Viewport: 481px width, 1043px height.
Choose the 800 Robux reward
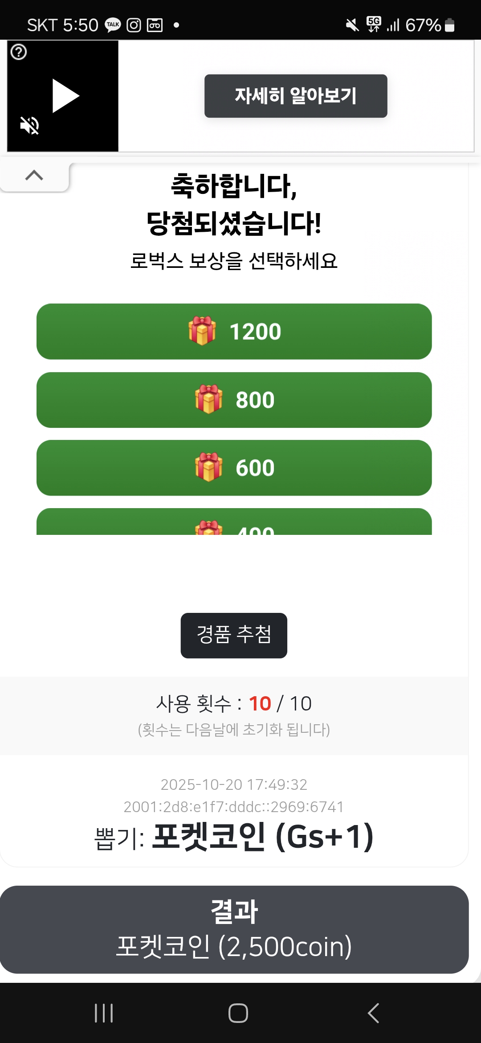pos(234,400)
